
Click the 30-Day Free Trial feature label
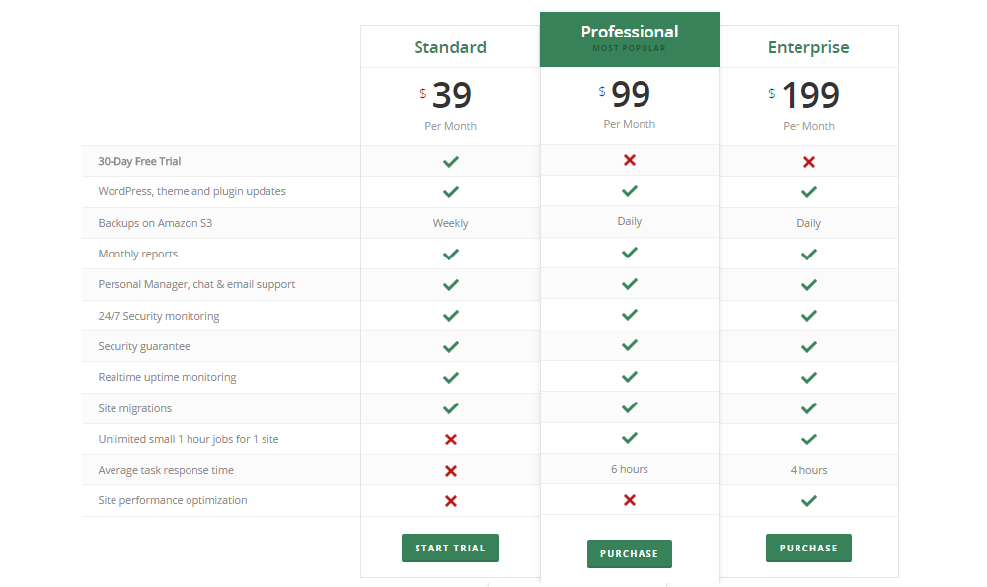(x=139, y=161)
